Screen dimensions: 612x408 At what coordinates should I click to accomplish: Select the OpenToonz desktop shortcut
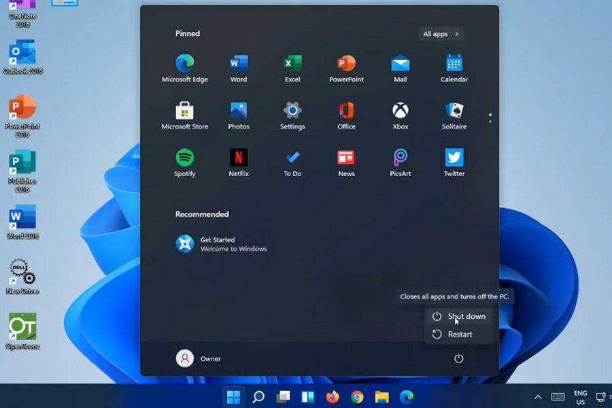point(22,331)
